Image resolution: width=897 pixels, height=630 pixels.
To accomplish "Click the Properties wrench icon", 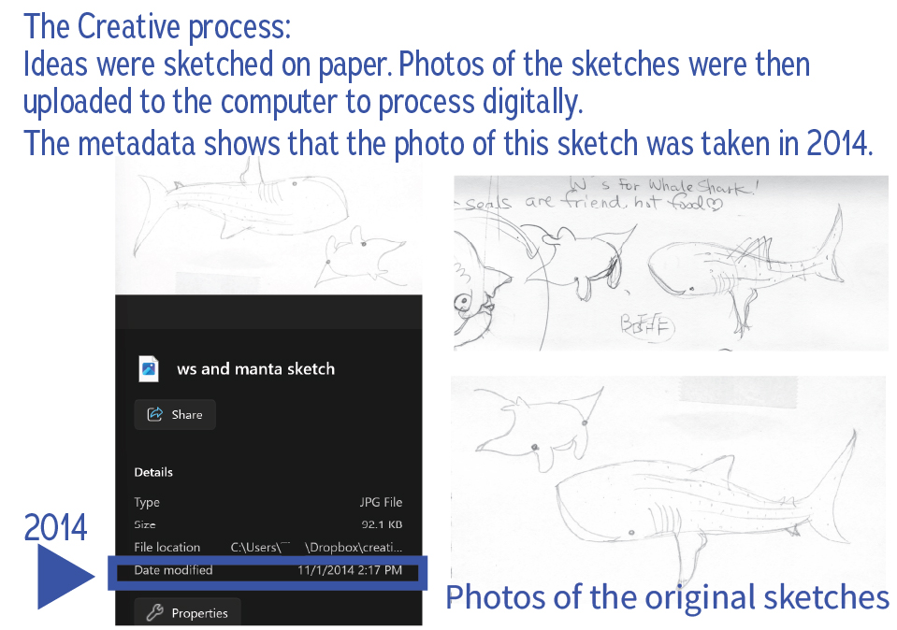I will [154, 613].
